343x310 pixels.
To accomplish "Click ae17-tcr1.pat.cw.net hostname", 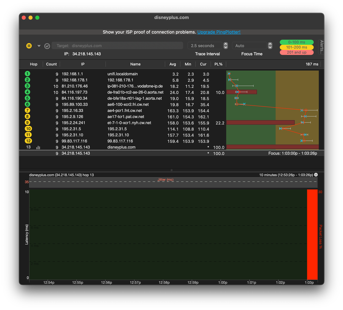I will tap(126, 117).
